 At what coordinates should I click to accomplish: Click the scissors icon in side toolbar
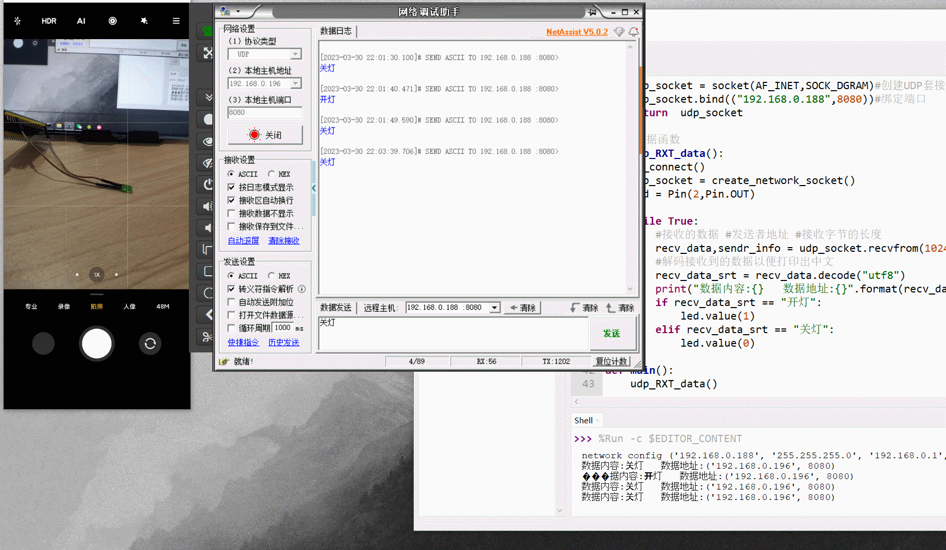(207, 337)
